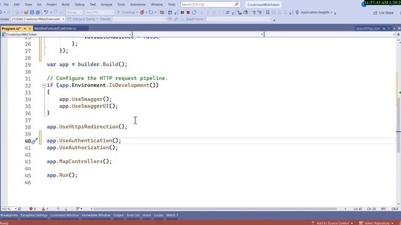Open the Extensions menu
The width and height of the screenshot is (401, 225).
click(138, 4)
